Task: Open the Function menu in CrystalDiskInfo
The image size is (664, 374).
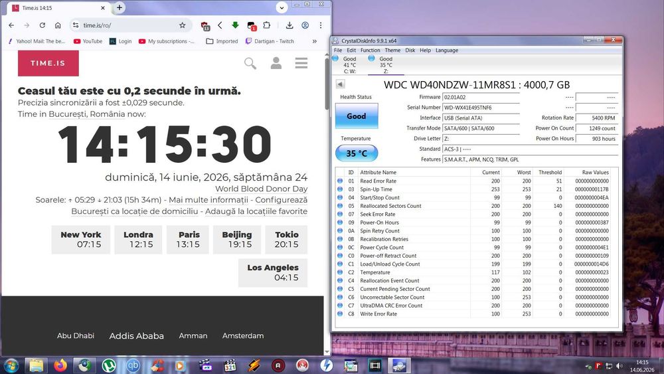Action: click(370, 50)
